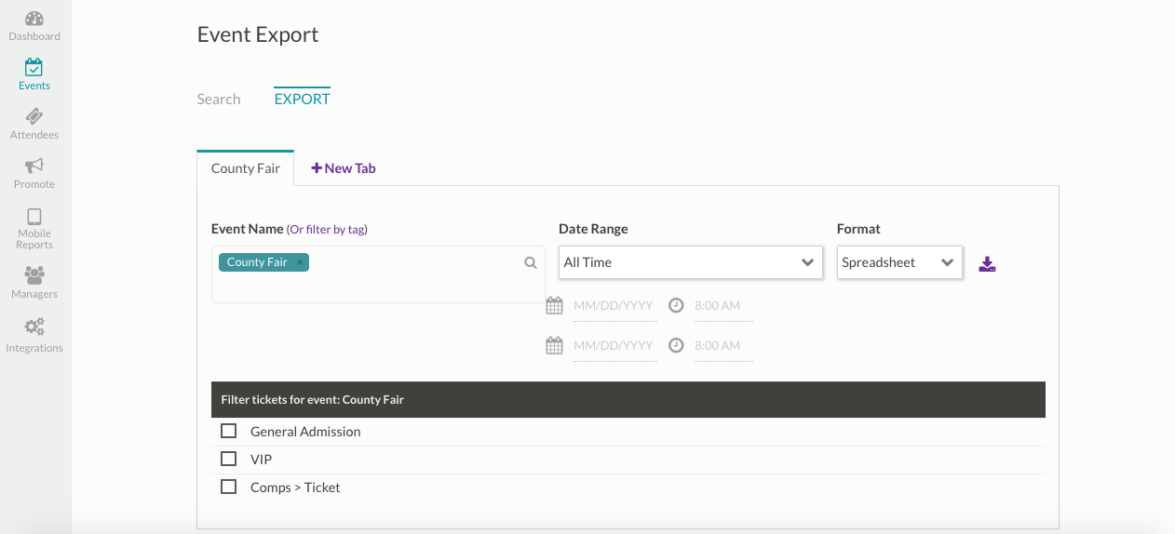Open the Managers section icon

click(34, 276)
